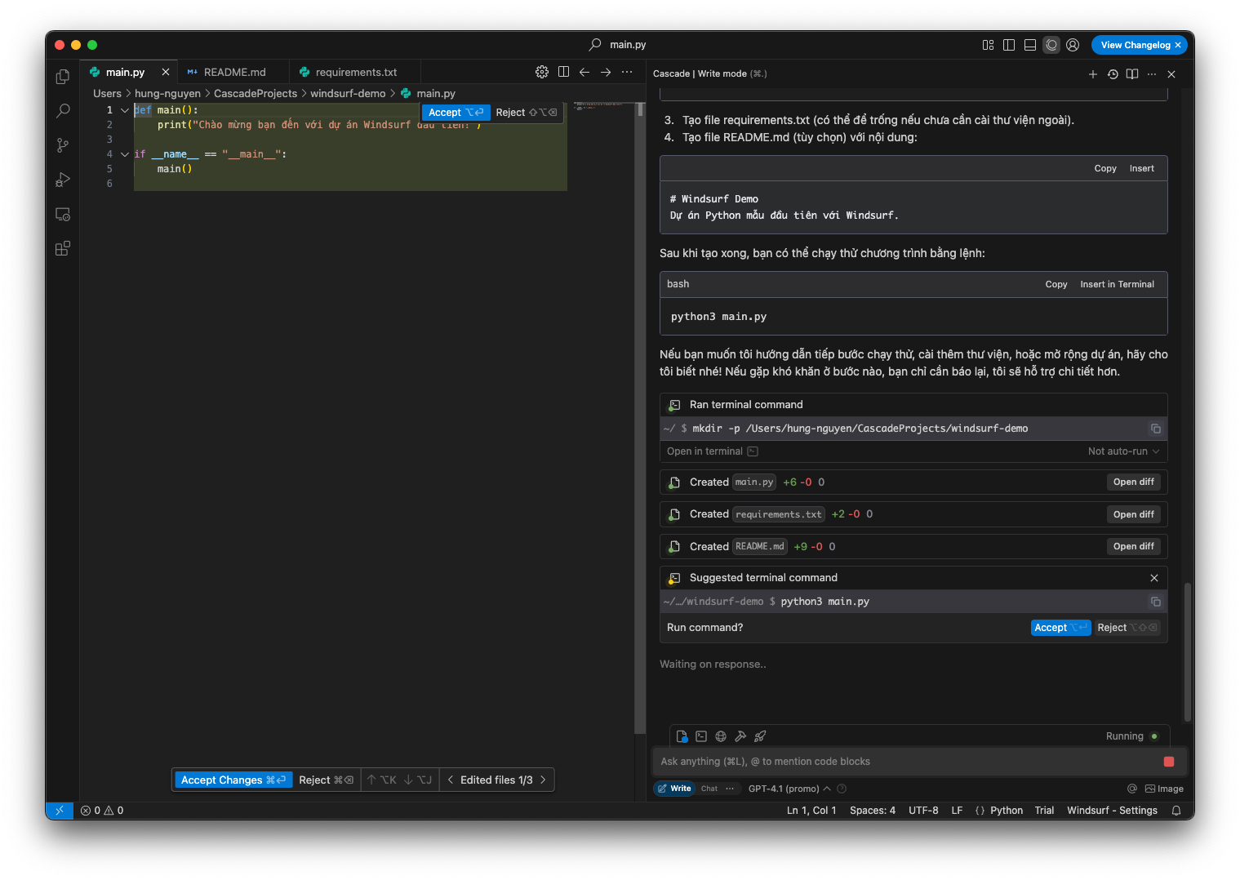Screen dimensions: 1240x880
Task: Collapse the if __name__ code fold
Action: tap(125, 154)
